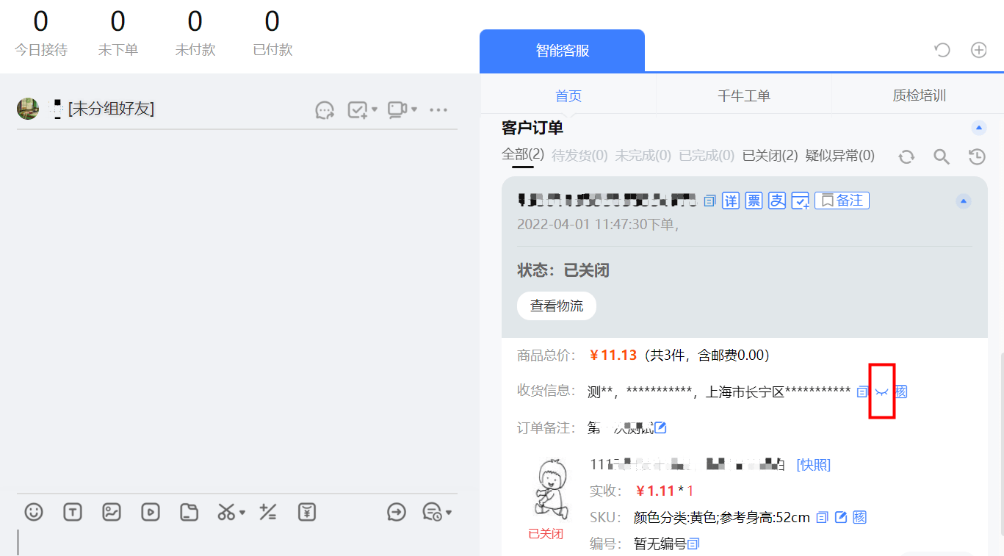Switch to the 千牛工单 tab

point(743,95)
